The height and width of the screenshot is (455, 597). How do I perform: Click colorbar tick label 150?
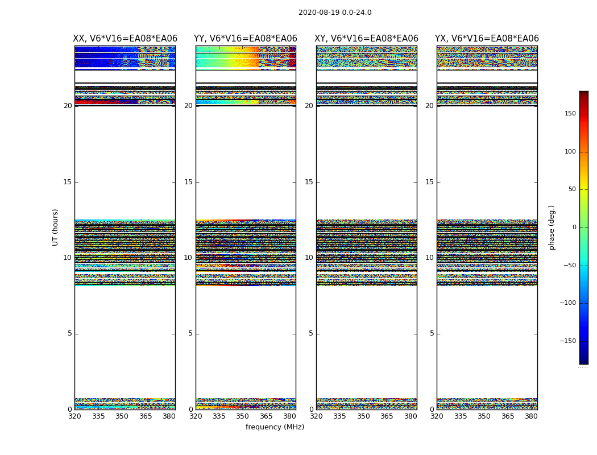[x=570, y=113]
